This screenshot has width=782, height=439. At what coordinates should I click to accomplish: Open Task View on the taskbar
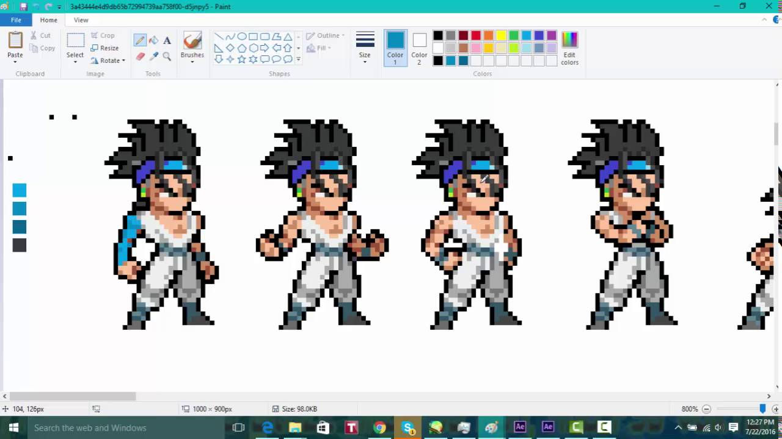(239, 427)
